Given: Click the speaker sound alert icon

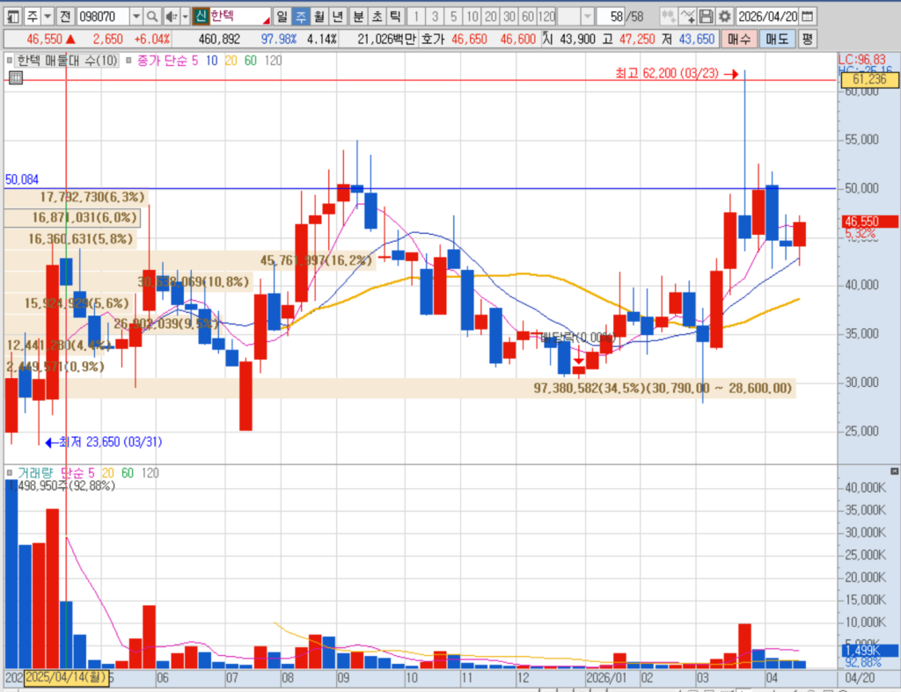Looking at the screenshot, I should click(x=171, y=16).
